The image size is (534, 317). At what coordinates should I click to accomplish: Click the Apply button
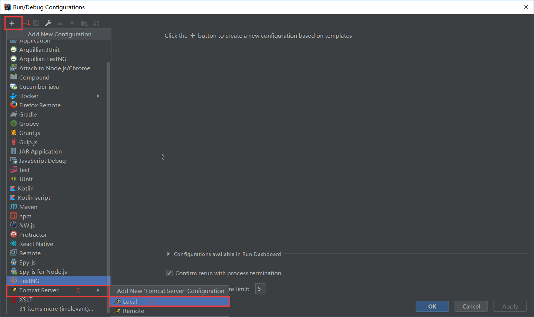[510, 306]
